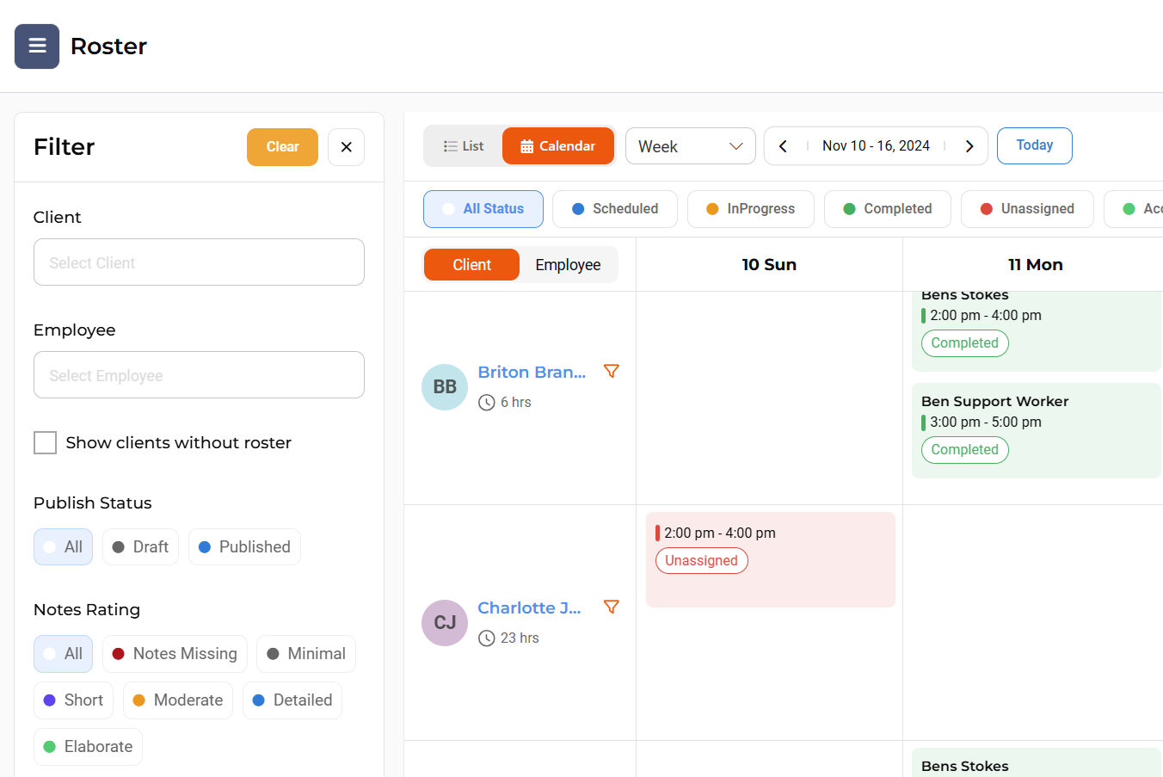This screenshot has width=1163, height=777.
Task: Filter by Unassigned status
Action: click(1027, 209)
